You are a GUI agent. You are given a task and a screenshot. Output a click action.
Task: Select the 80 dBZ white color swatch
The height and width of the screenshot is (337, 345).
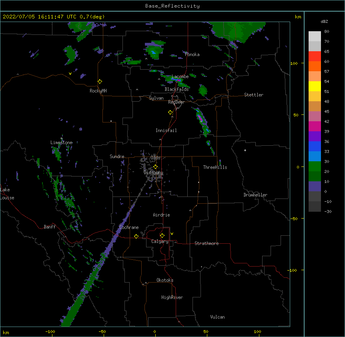pos(315,36)
